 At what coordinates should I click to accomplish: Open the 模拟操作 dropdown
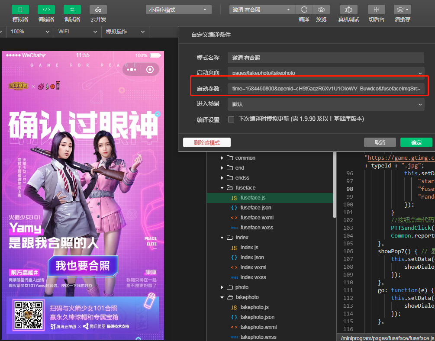pos(126,32)
